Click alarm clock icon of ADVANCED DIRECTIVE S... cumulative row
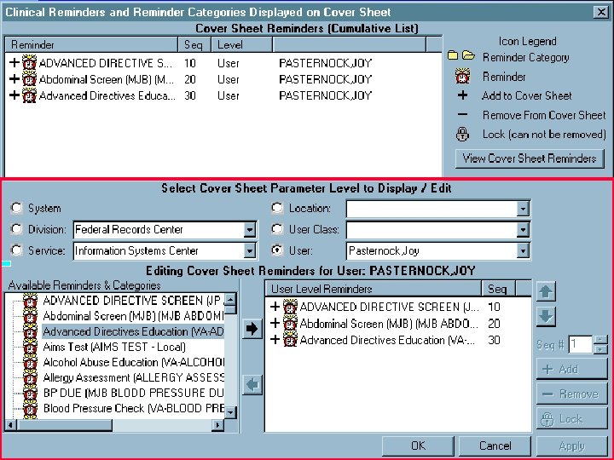Image resolution: width=614 pixels, height=460 pixels. [29, 62]
